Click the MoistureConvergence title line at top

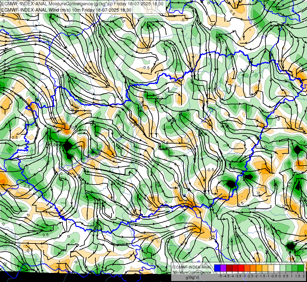[x=82, y=3]
